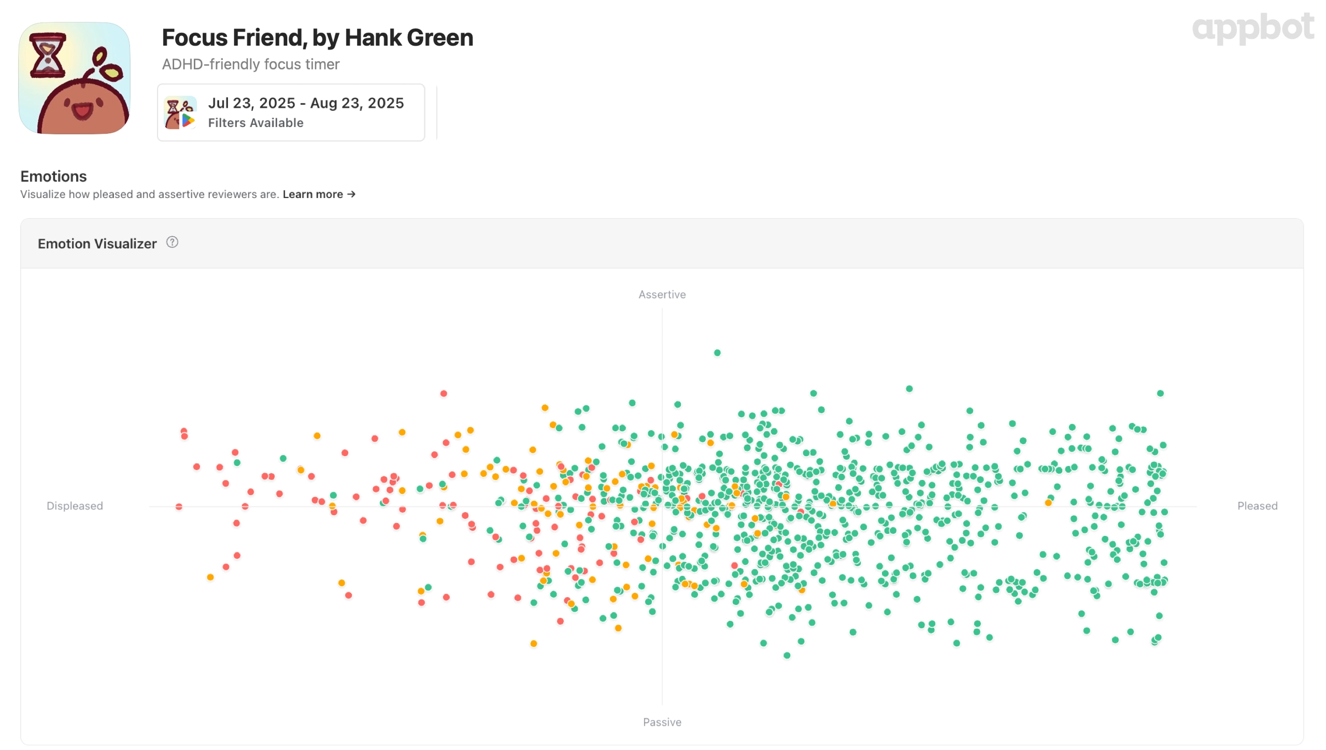Click the Emotion Visualizer panel title
Viewport: 1326px width, 750px height.
click(97, 243)
